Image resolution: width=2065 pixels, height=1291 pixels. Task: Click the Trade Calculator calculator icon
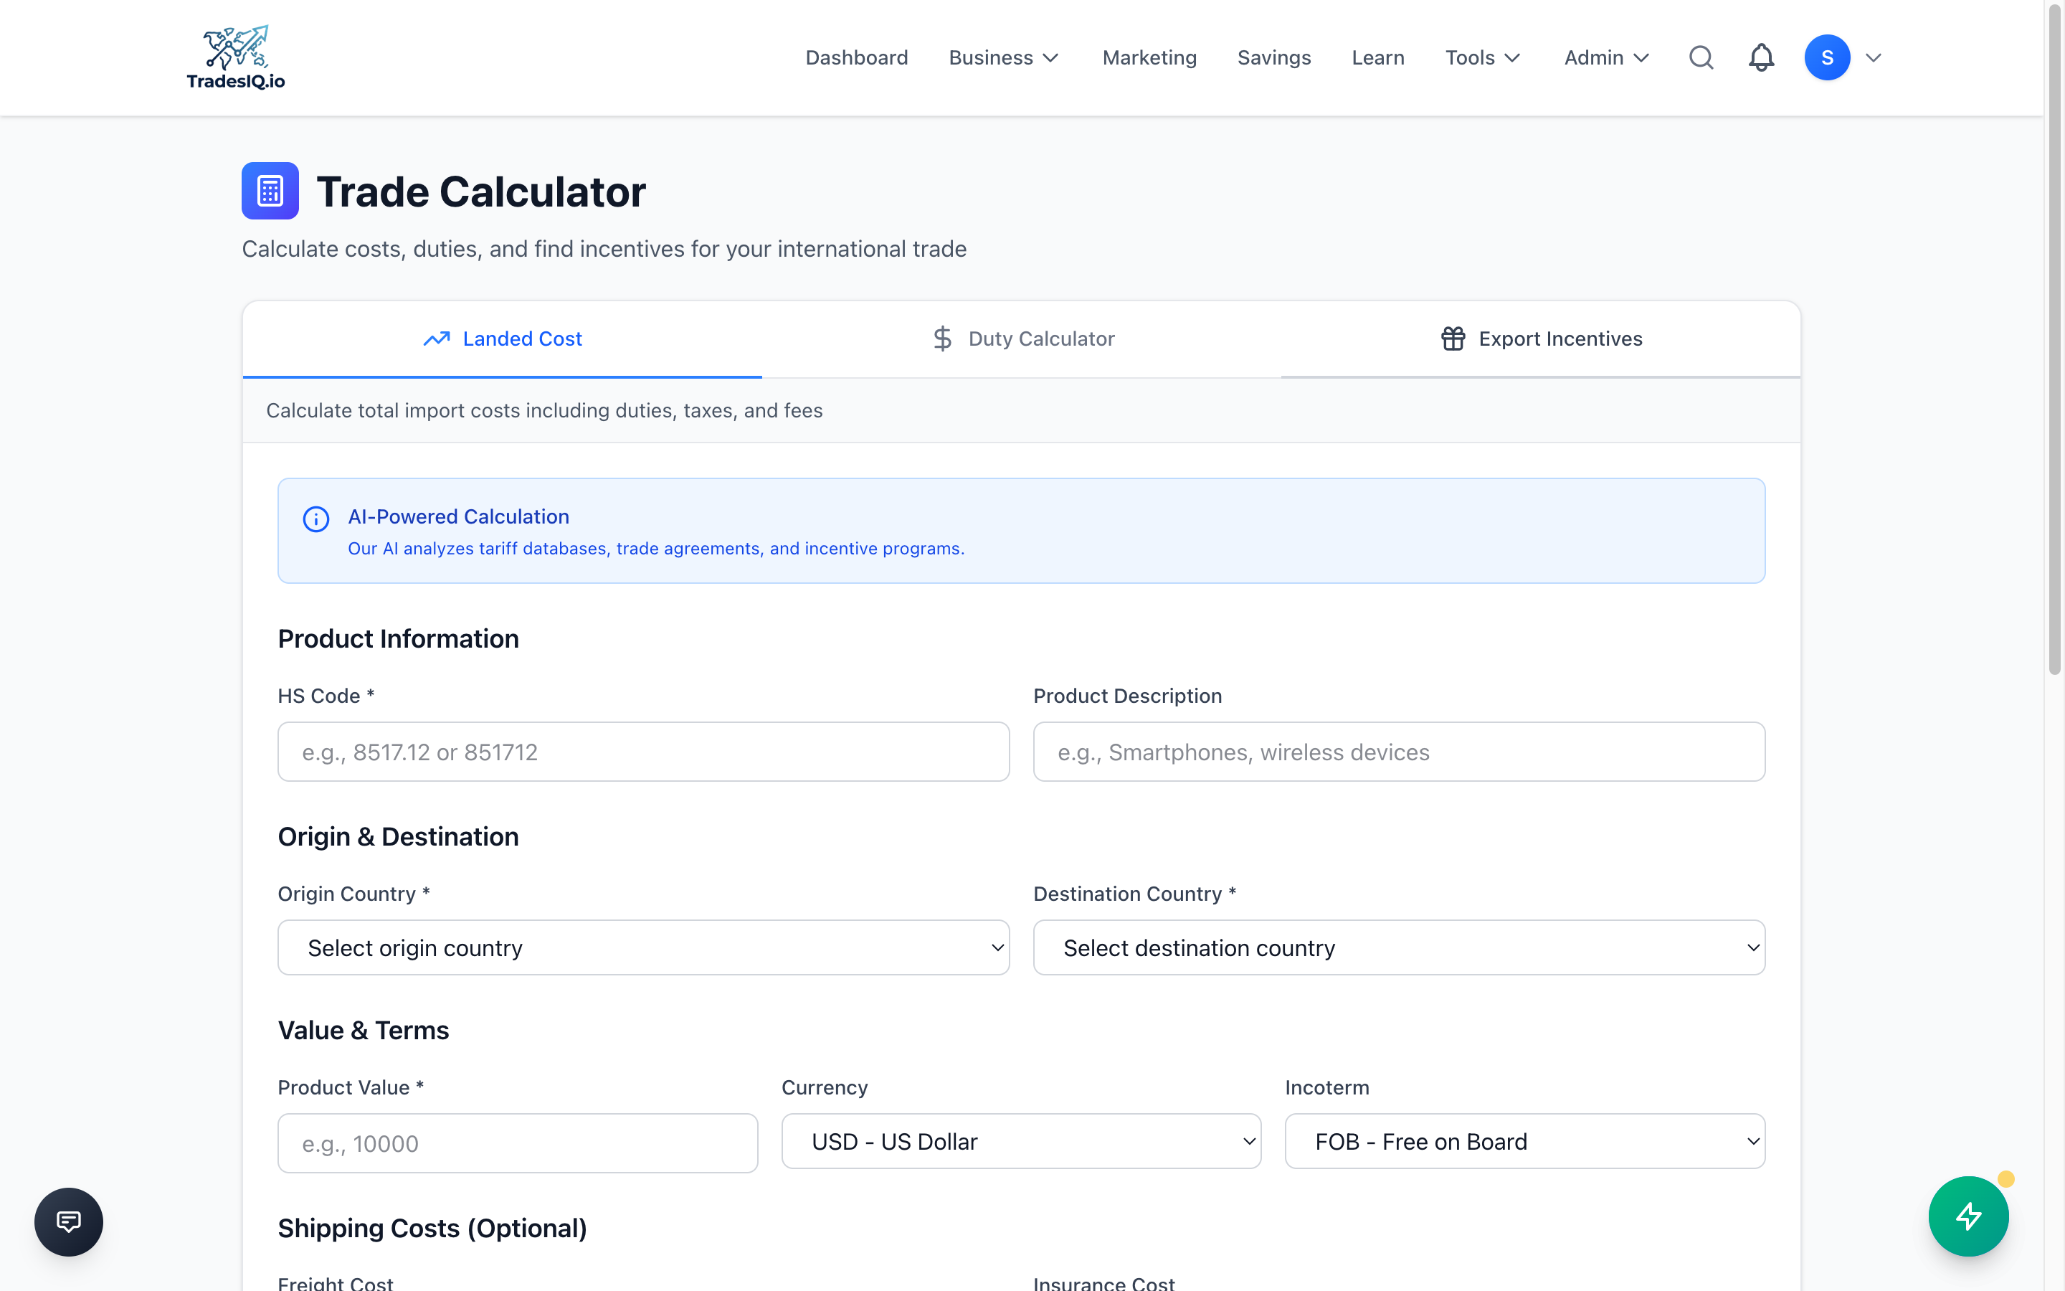[270, 190]
